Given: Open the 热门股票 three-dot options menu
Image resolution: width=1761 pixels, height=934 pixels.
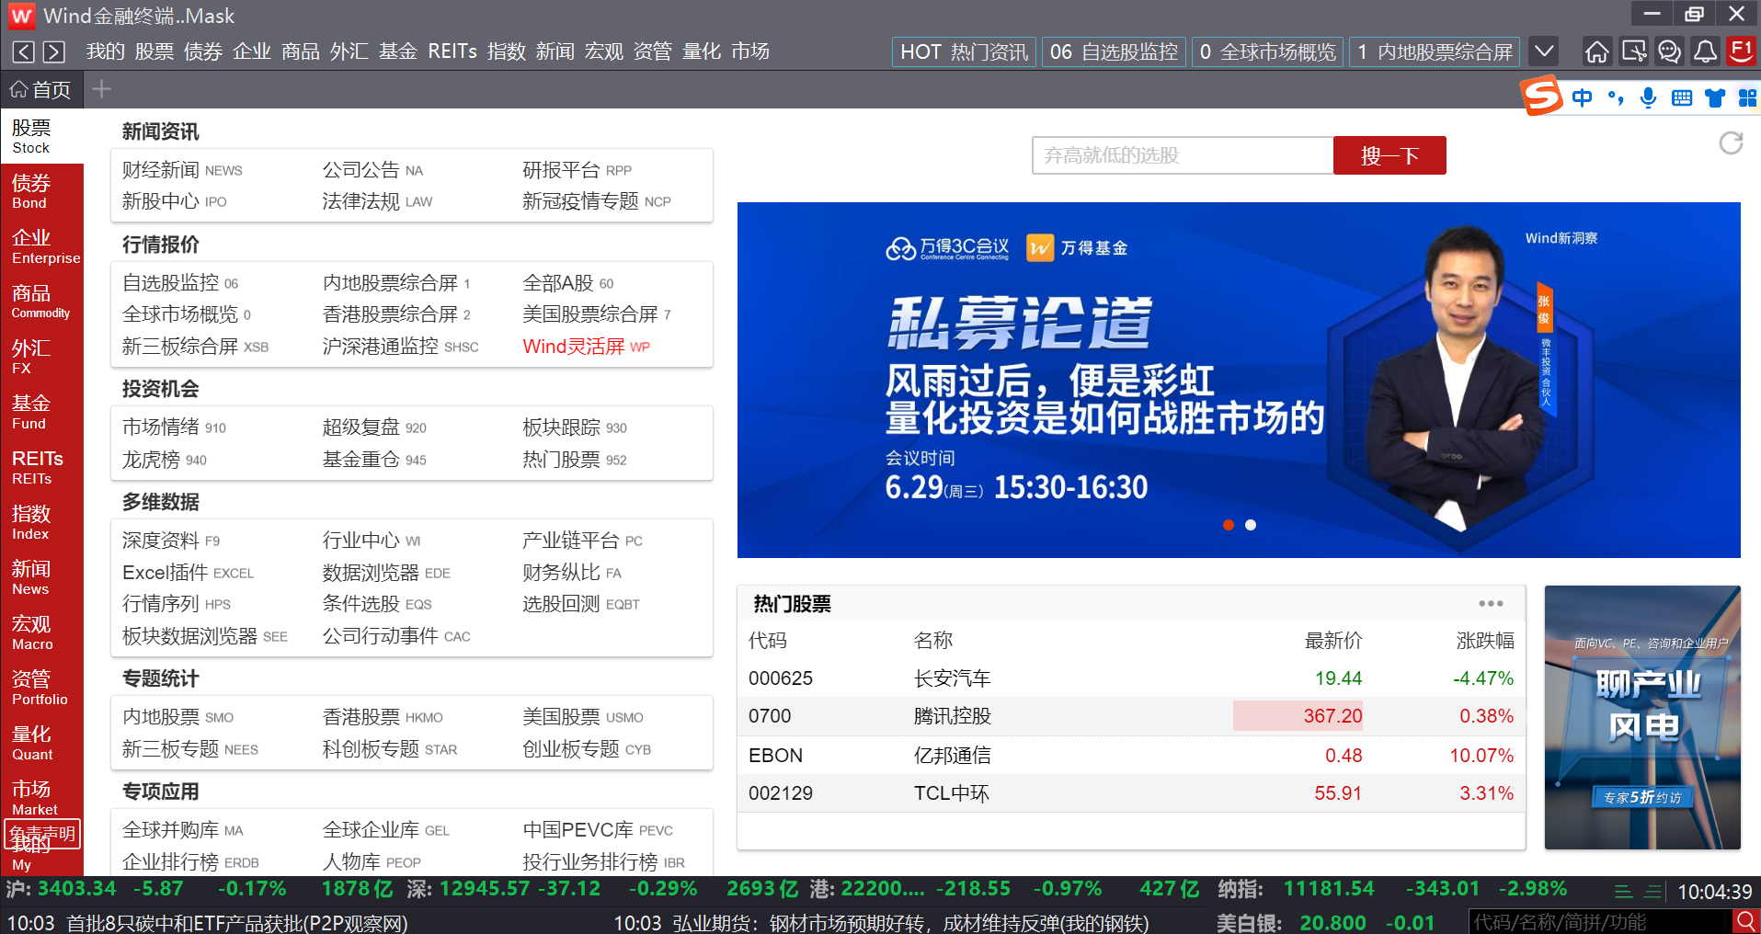Looking at the screenshot, I should 1491,604.
